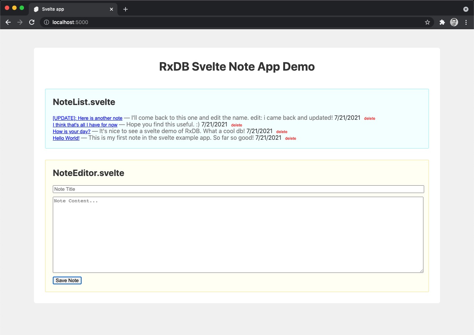Bookmark this page with the star icon
The image size is (474, 335).
[427, 22]
